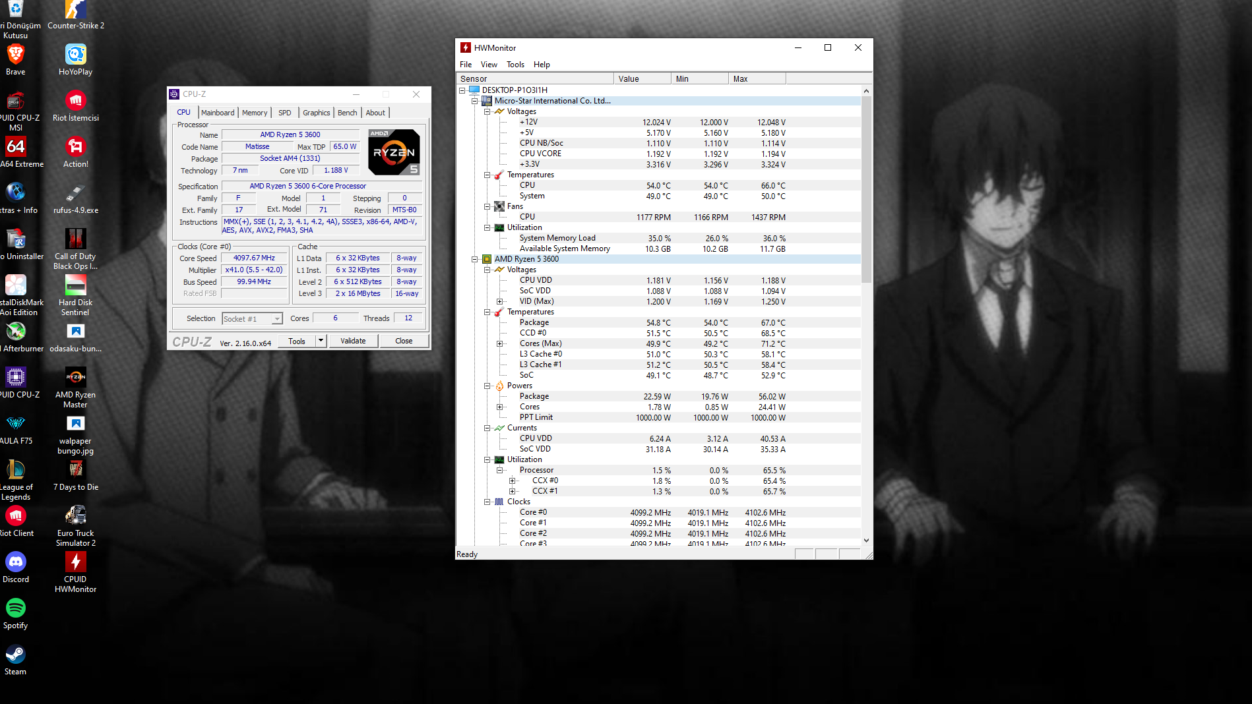Click the Max column header
The height and width of the screenshot is (704, 1252).
click(757, 78)
